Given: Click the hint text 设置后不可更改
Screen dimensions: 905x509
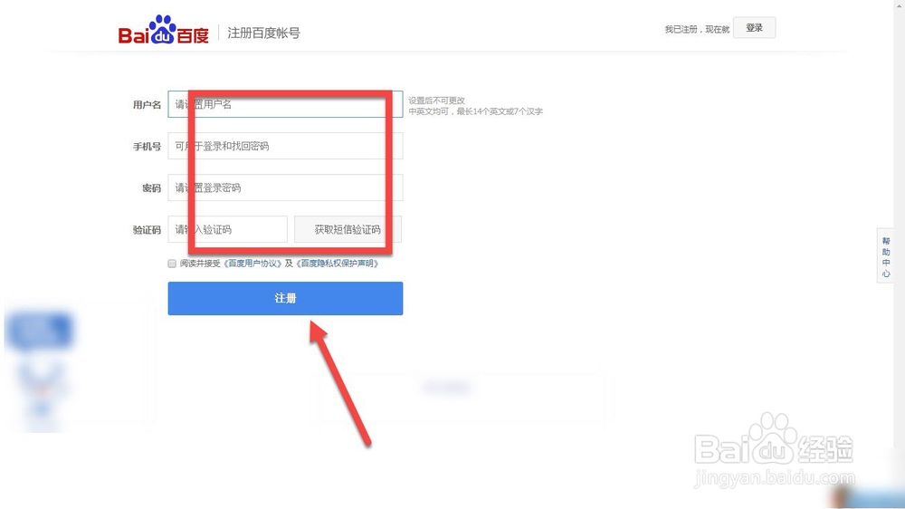Looking at the screenshot, I should 437,101.
